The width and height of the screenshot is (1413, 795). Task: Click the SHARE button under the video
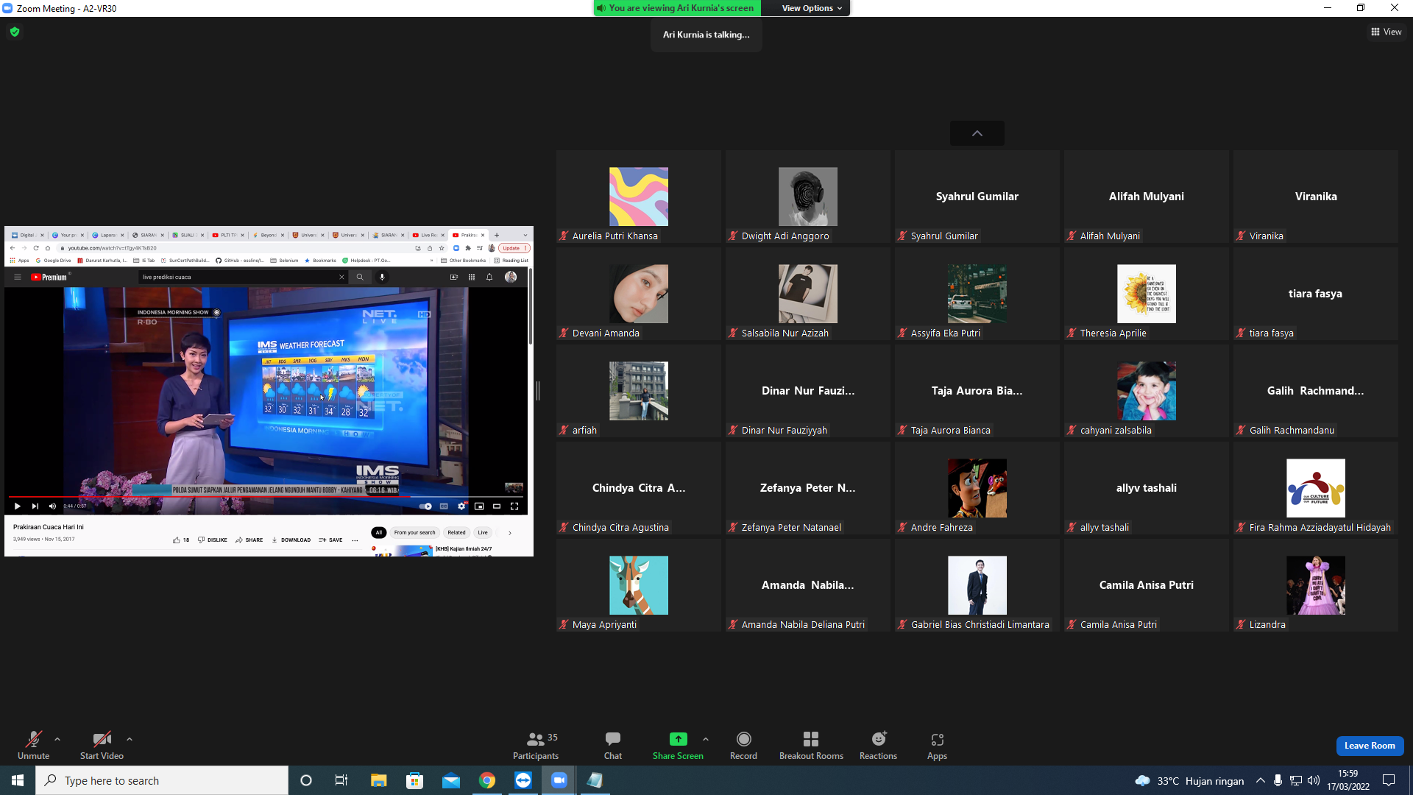point(249,540)
